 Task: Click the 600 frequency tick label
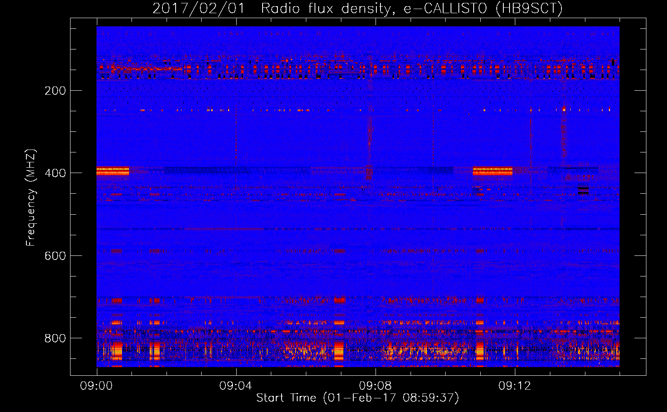tap(55, 256)
